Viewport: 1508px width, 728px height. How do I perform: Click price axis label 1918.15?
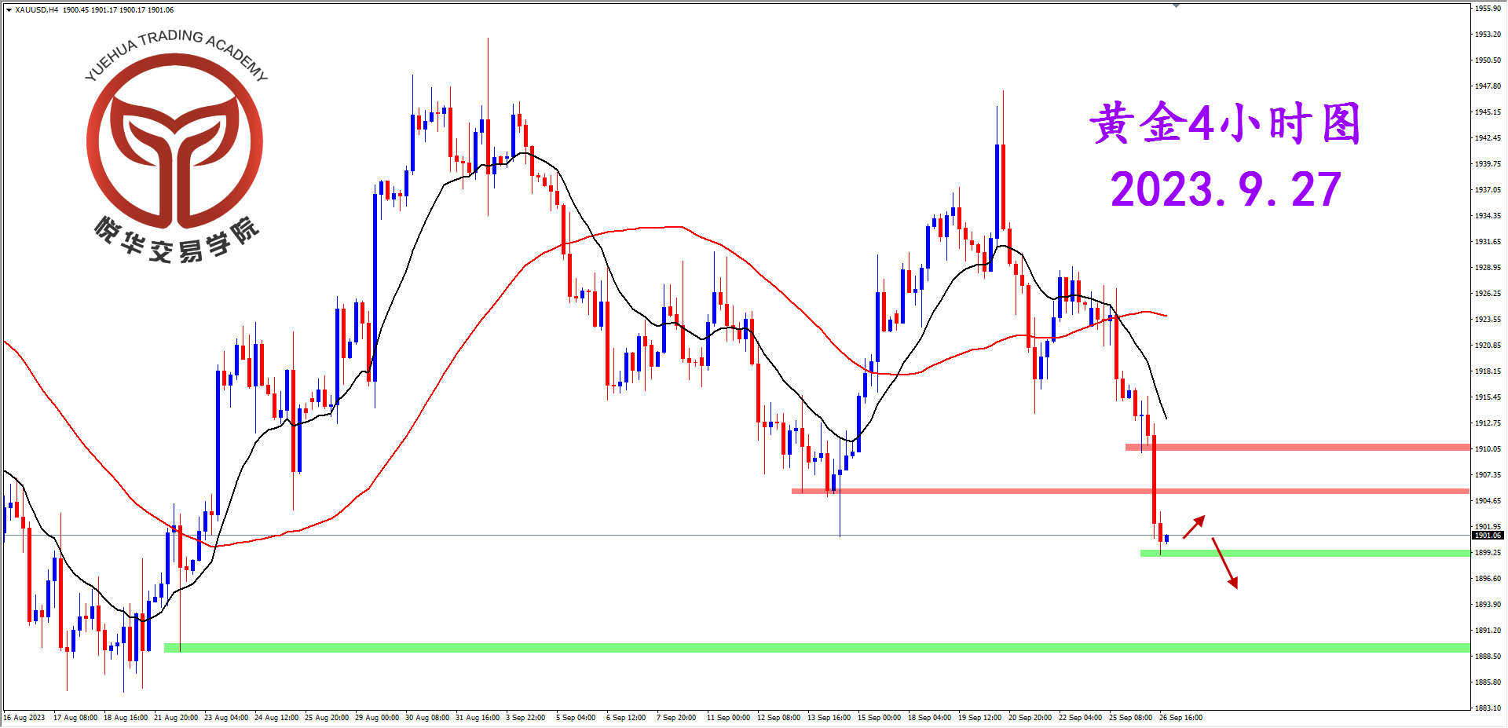tap(1488, 371)
